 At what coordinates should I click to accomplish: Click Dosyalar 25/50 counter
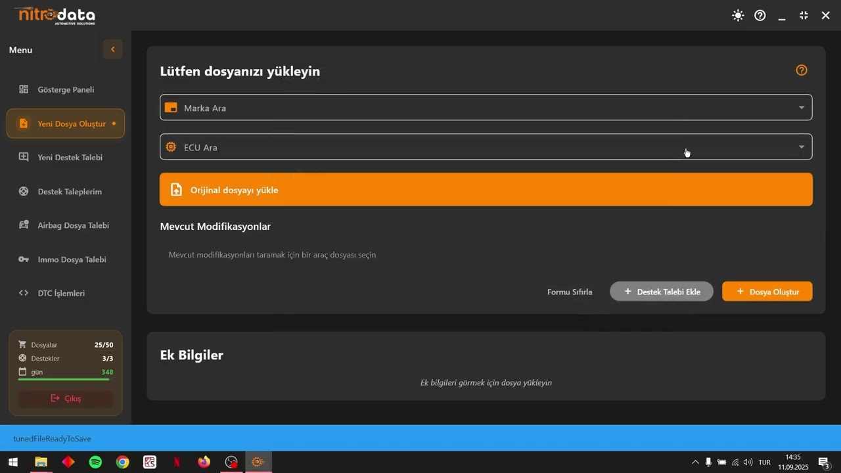click(66, 345)
